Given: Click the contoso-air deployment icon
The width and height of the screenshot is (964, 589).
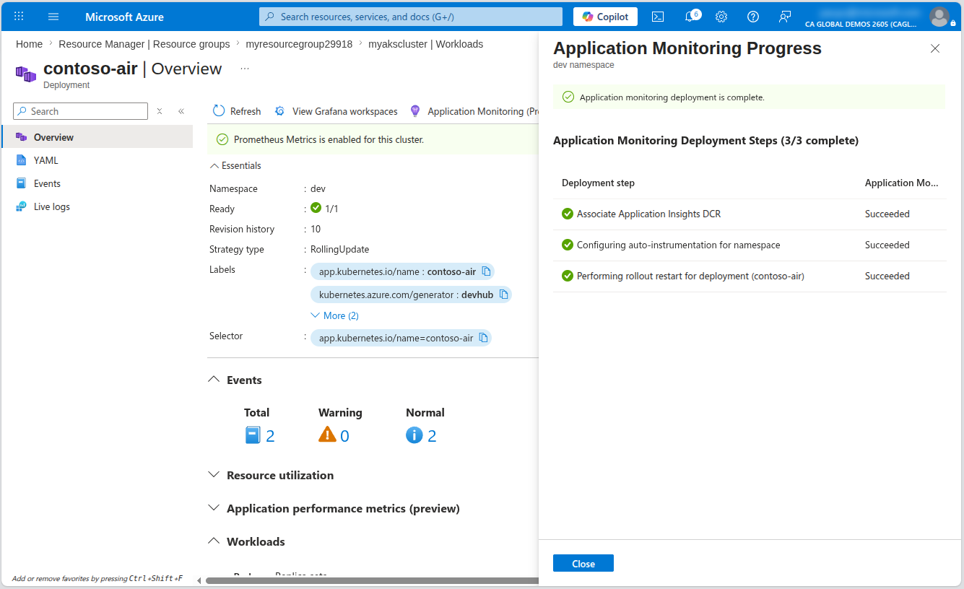Looking at the screenshot, I should 26,74.
